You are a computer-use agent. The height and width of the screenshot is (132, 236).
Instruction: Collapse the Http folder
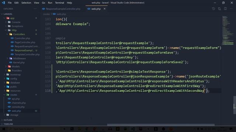point(14,30)
